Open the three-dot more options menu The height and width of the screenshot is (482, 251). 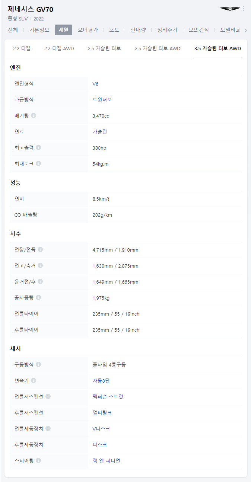tap(243, 9)
